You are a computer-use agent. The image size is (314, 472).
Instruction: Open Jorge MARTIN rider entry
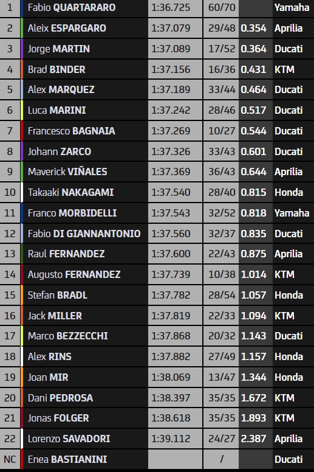58,49
